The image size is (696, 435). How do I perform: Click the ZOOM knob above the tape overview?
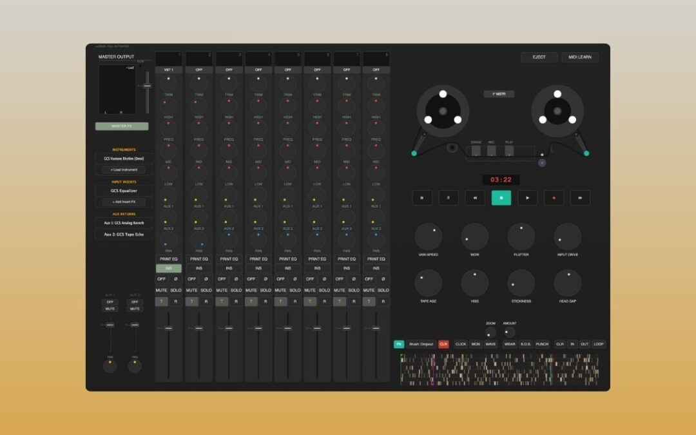[490, 333]
